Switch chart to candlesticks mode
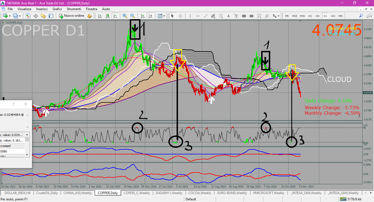This screenshot has width=374, height=202. [108, 16]
